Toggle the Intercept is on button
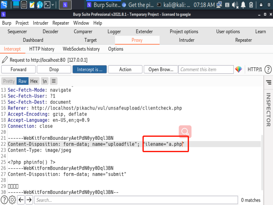The width and height of the screenshot is (273, 205). click(90, 69)
